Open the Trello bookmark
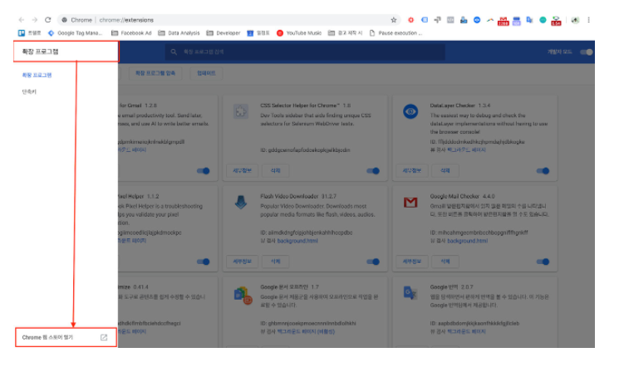The width and height of the screenshot is (619, 372). pyautogui.click(x=30, y=33)
